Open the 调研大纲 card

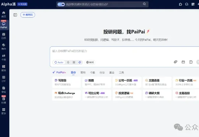click(x=157, y=95)
